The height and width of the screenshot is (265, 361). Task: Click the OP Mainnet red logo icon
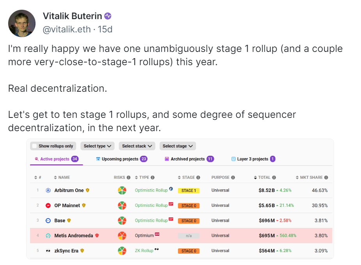(48, 206)
